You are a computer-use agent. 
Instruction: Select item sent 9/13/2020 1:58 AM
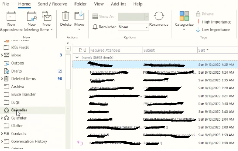click(x=155, y=143)
